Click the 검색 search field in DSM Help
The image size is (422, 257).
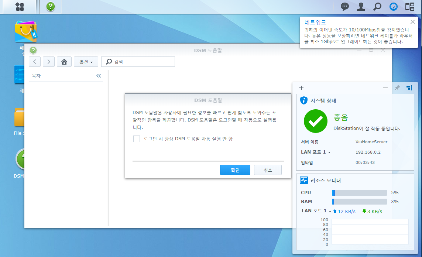(x=138, y=62)
